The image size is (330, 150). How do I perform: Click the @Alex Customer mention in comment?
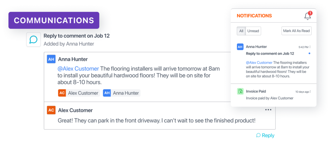(78, 69)
